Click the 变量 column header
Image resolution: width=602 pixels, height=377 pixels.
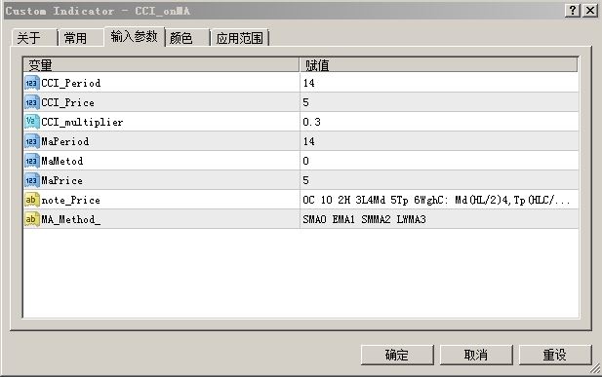[x=161, y=65]
